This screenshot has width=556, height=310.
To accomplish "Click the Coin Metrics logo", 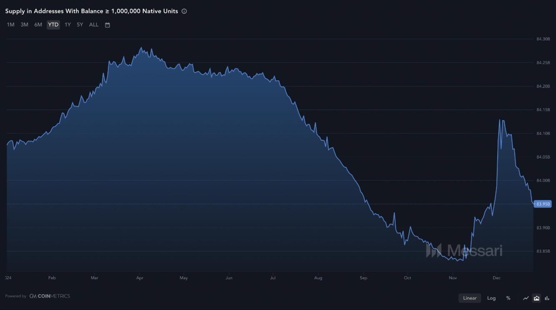I will (50, 296).
